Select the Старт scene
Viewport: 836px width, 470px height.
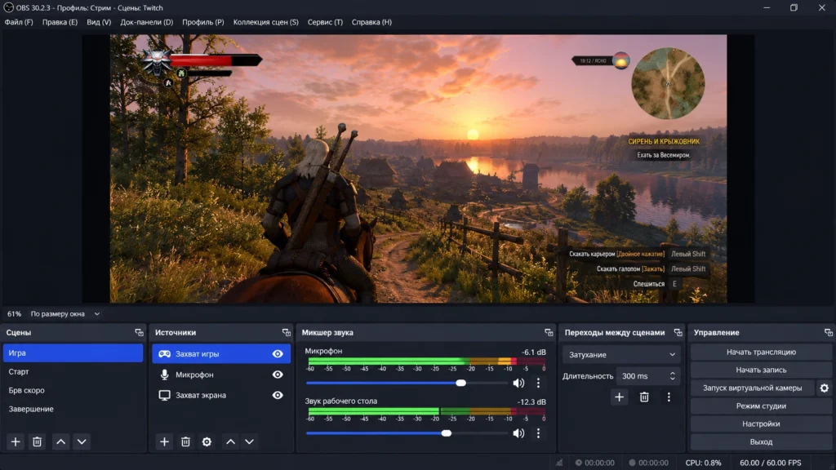[73, 372]
